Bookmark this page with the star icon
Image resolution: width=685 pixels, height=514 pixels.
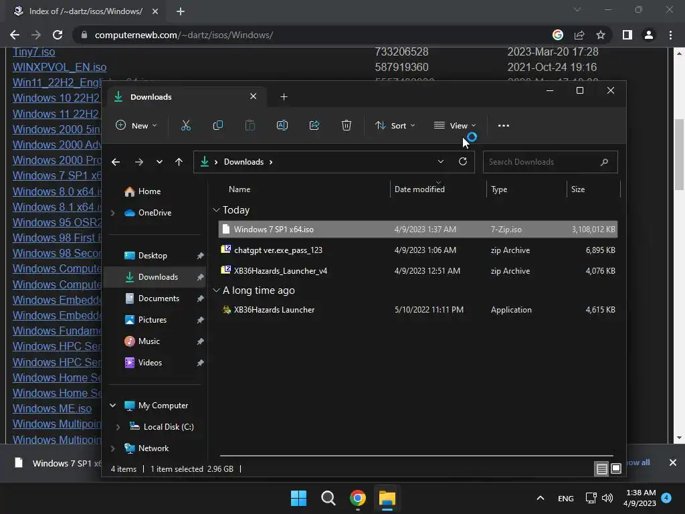point(601,35)
